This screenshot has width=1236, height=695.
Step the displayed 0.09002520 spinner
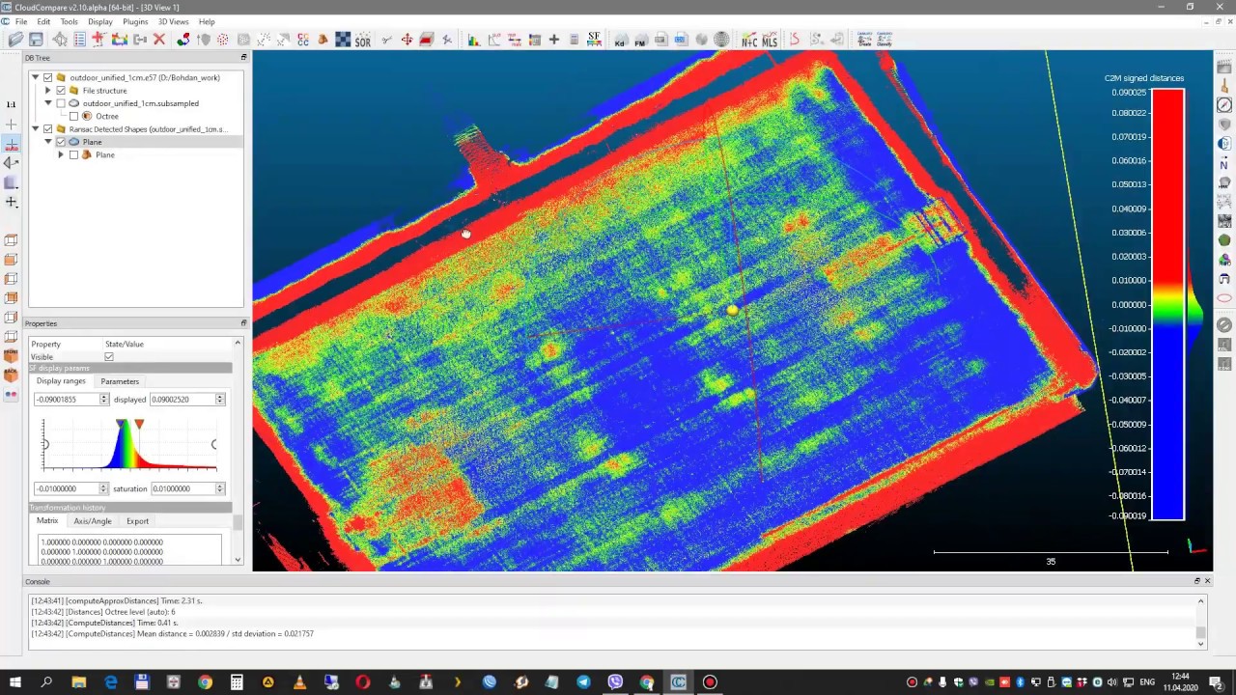[220, 400]
